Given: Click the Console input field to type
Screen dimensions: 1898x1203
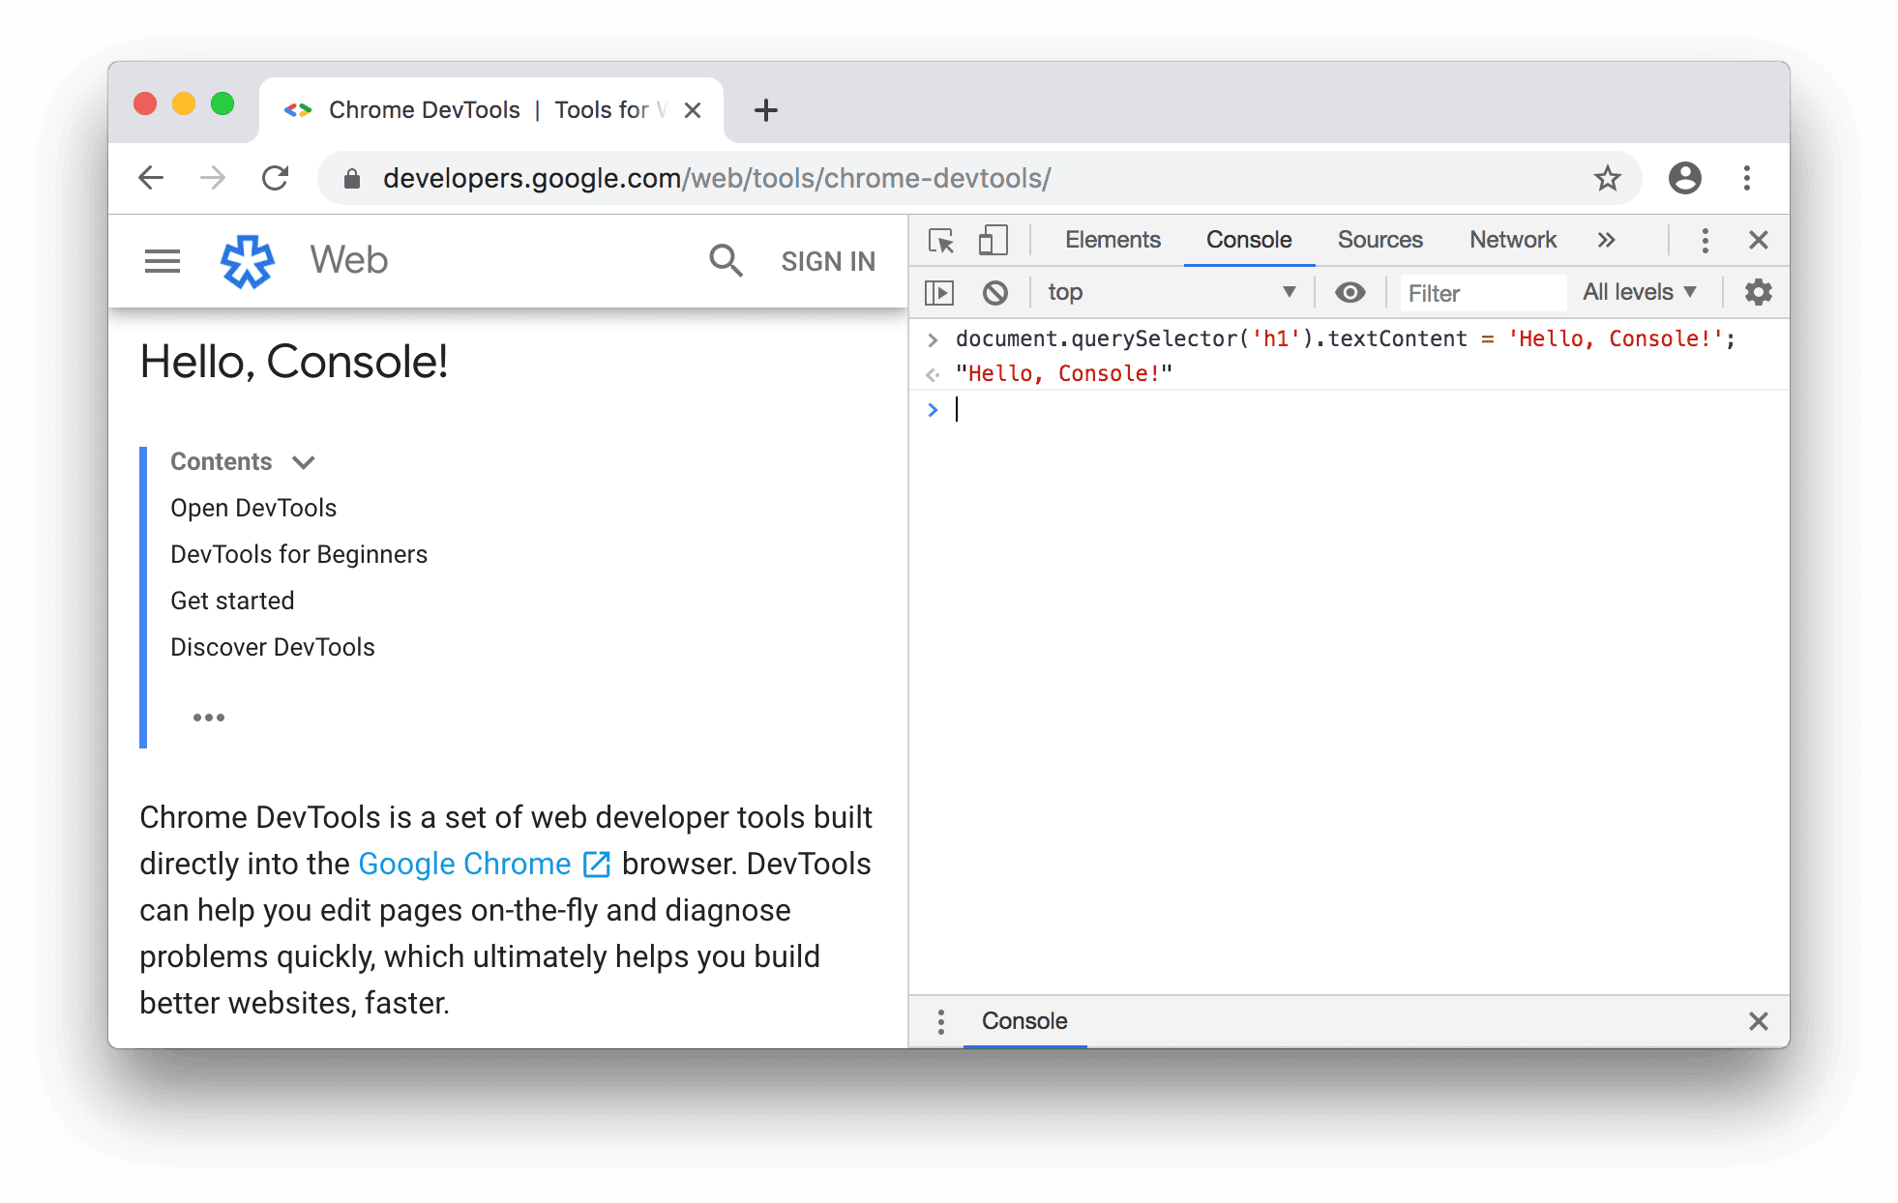Looking at the screenshot, I should tap(962, 409).
